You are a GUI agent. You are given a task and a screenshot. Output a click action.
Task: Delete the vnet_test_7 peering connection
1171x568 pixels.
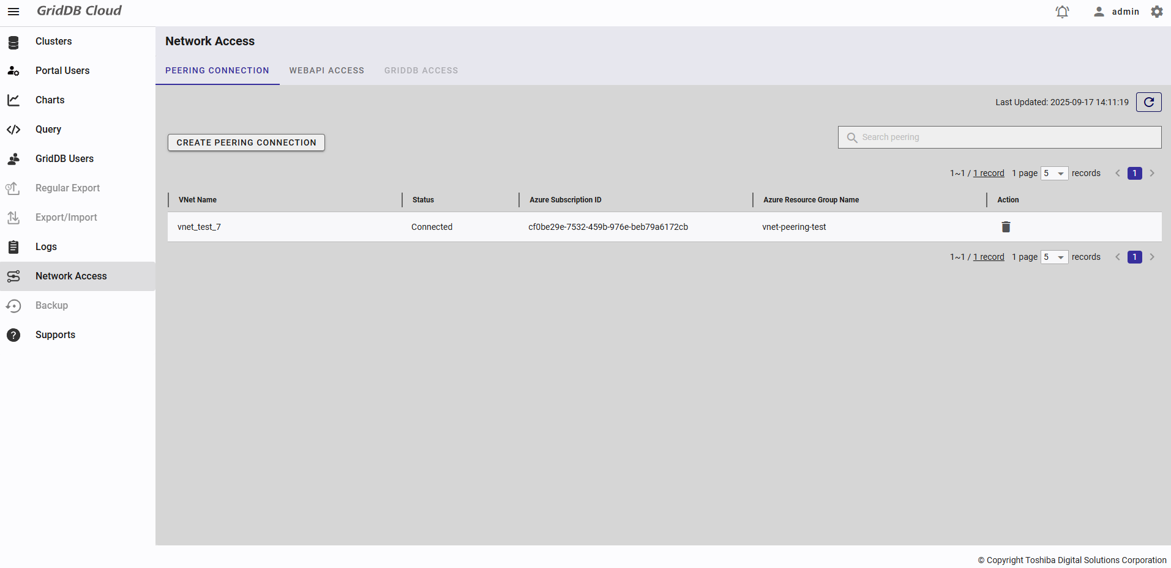coord(1006,227)
